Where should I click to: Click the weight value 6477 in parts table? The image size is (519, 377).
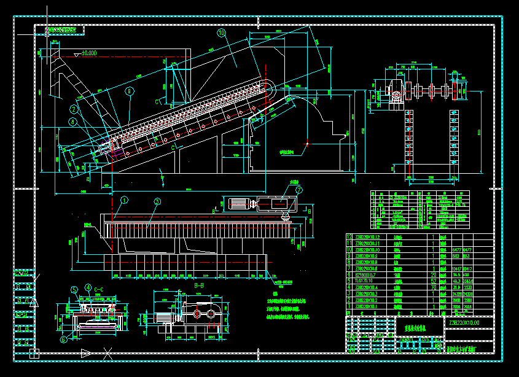(x=456, y=249)
